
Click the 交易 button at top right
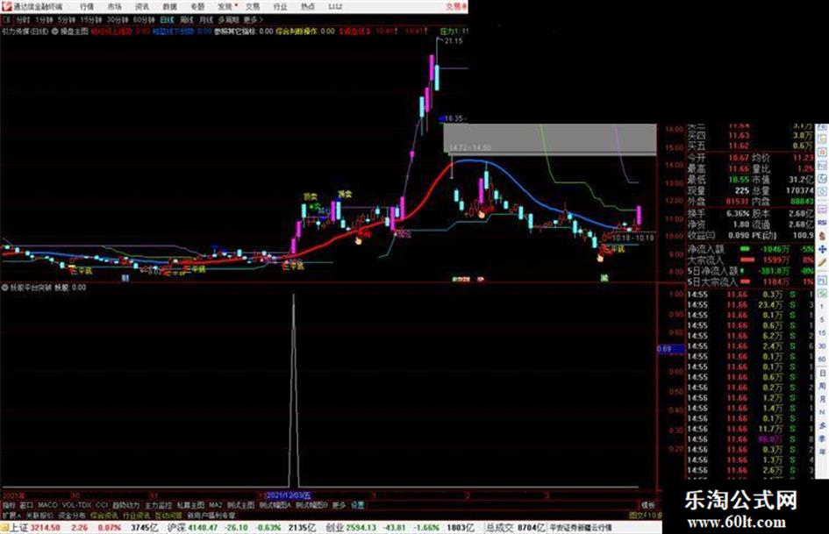coord(456,7)
